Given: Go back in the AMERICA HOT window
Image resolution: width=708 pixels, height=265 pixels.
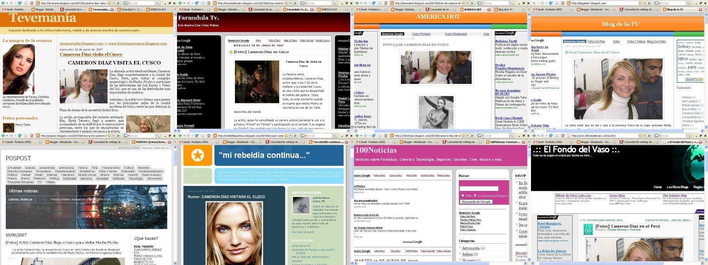Looking at the screenshot, I should coord(357,3).
